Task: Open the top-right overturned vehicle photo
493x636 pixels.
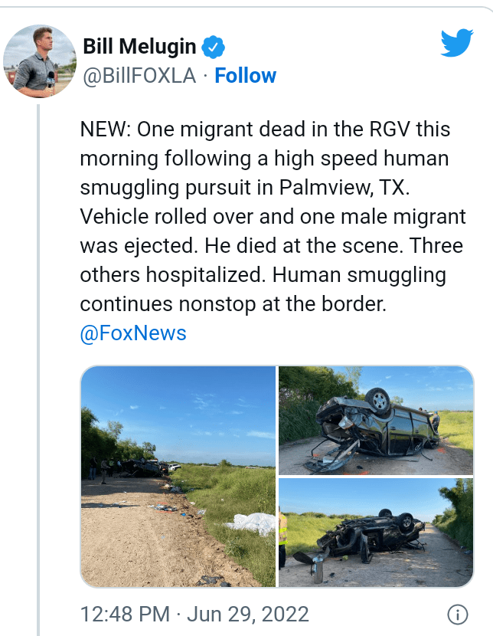Action: 376,420
